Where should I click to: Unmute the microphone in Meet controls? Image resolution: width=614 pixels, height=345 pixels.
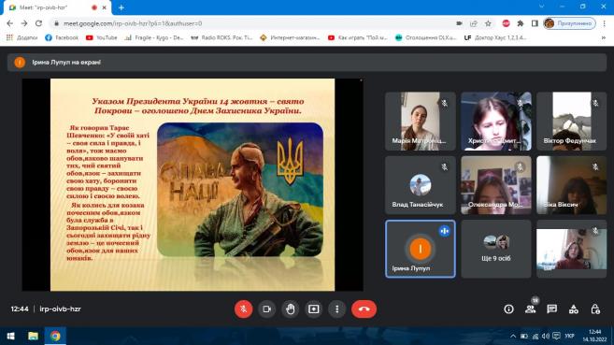point(243,309)
